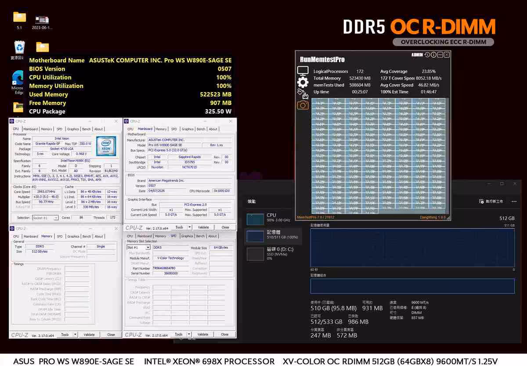Switch to Graphics tab in CPU-Z Mainboard window

coord(188,129)
